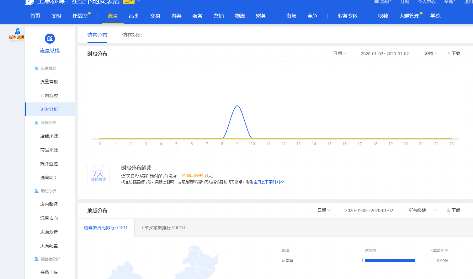Click the 来源分析 section icon
Viewport: 473px width, 279px height.
[x=36, y=123]
